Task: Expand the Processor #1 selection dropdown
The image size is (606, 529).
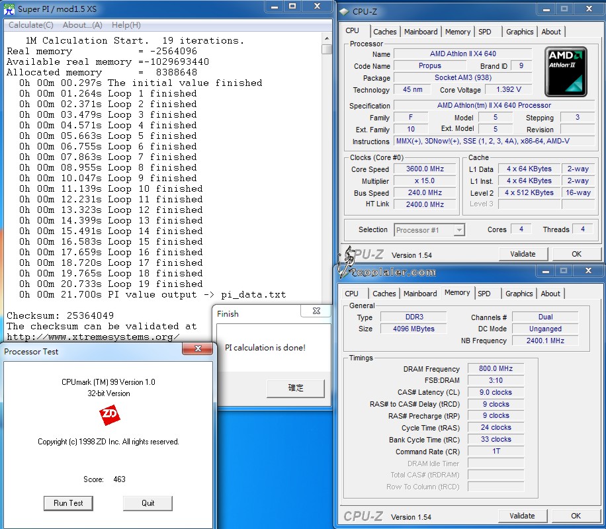Action: click(x=458, y=230)
